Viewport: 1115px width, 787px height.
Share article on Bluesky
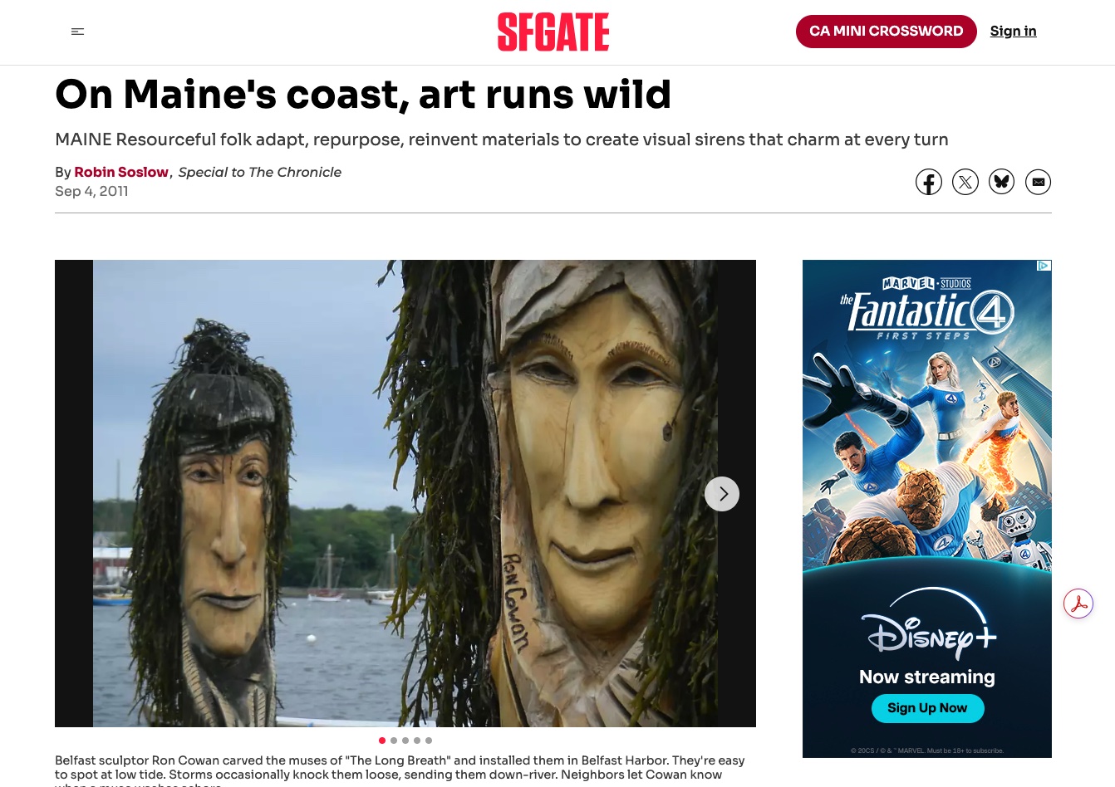(x=1002, y=182)
